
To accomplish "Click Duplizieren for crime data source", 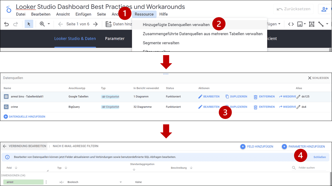I will (236, 107).
